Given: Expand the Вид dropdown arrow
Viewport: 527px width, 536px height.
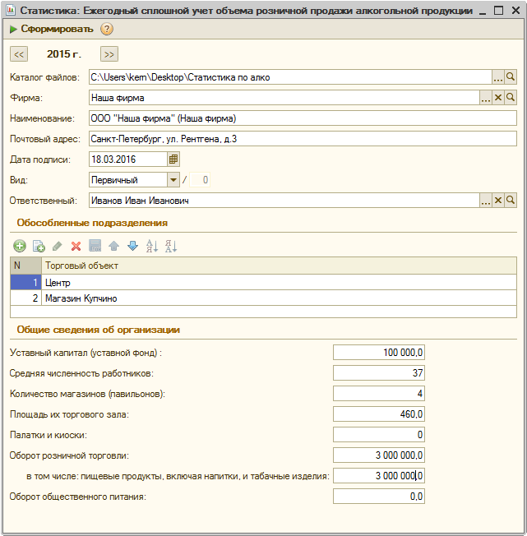Looking at the screenshot, I should [x=173, y=180].
